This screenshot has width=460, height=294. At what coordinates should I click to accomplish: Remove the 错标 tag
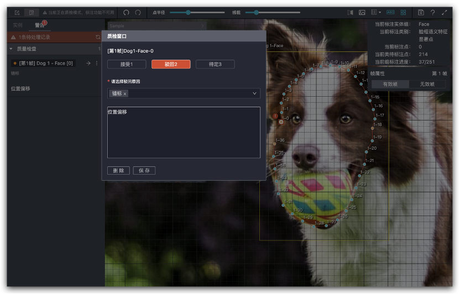125,94
